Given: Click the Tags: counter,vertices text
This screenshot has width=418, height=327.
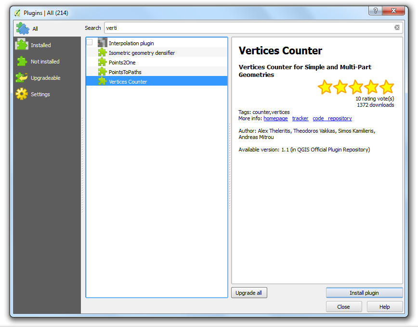Looking at the screenshot, I should (x=264, y=112).
